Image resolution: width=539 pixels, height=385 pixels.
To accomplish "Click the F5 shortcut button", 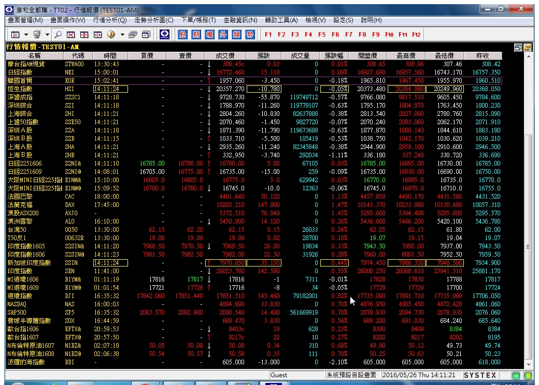I will 322,35.
